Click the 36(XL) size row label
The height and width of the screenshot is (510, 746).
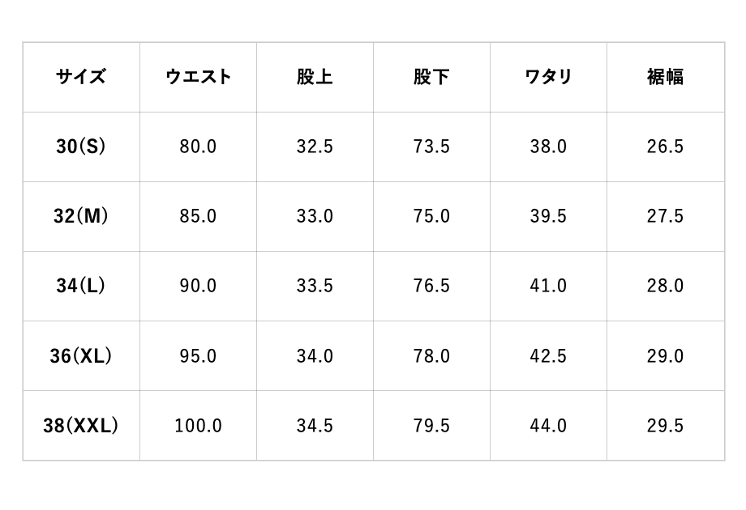coord(81,356)
